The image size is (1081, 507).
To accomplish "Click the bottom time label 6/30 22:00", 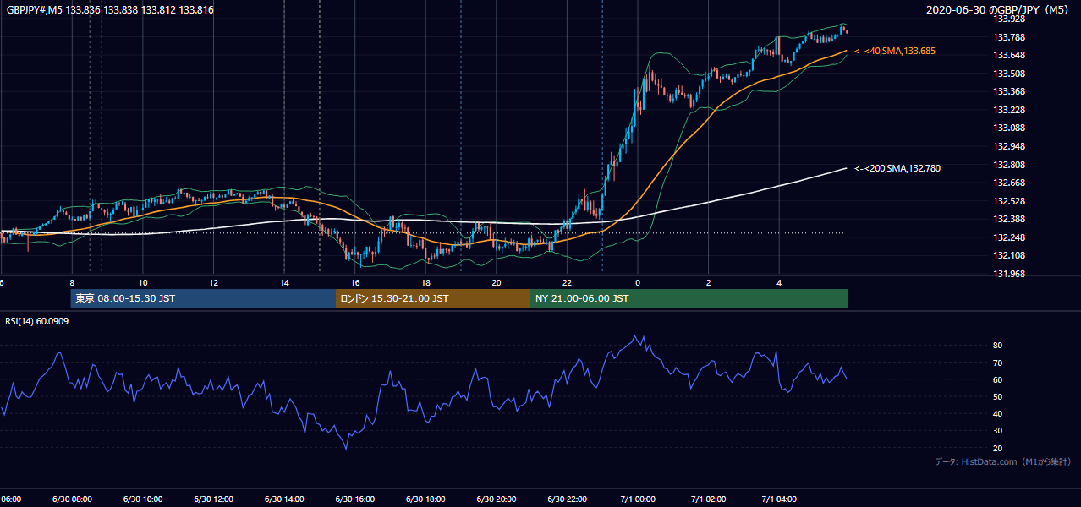I will click(x=567, y=499).
